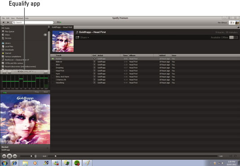Skip to the previous track
Image resolution: width=240 pixels, height=166 pixels.
click(4, 156)
